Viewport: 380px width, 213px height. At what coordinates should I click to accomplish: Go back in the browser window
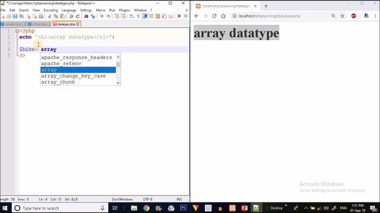[x=197, y=16]
